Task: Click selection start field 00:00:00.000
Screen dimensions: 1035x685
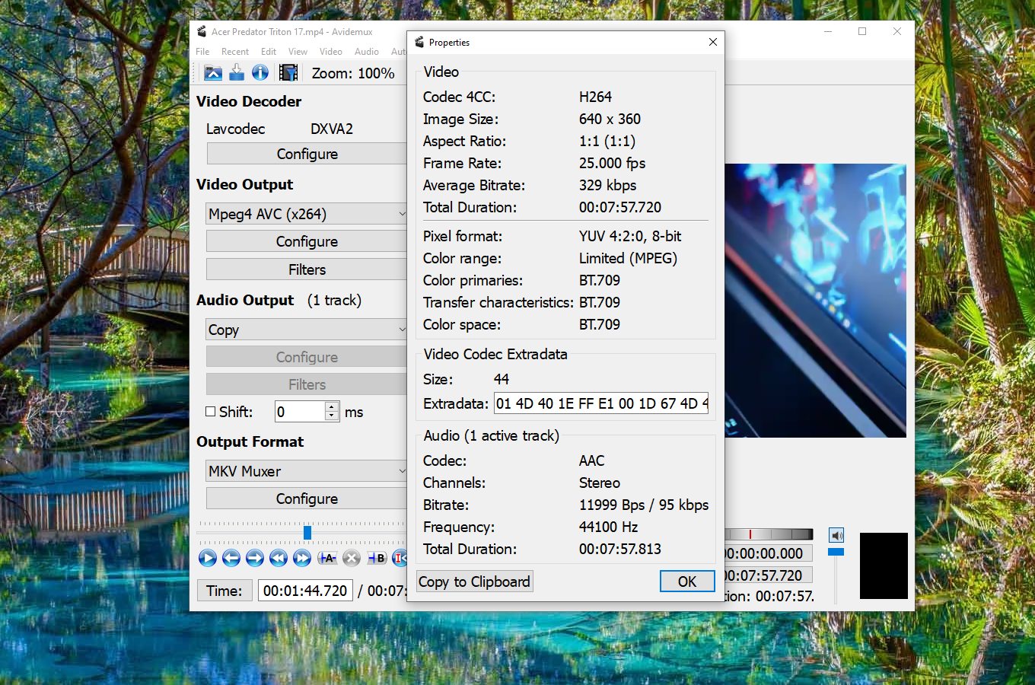Action: (x=769, y=553)
